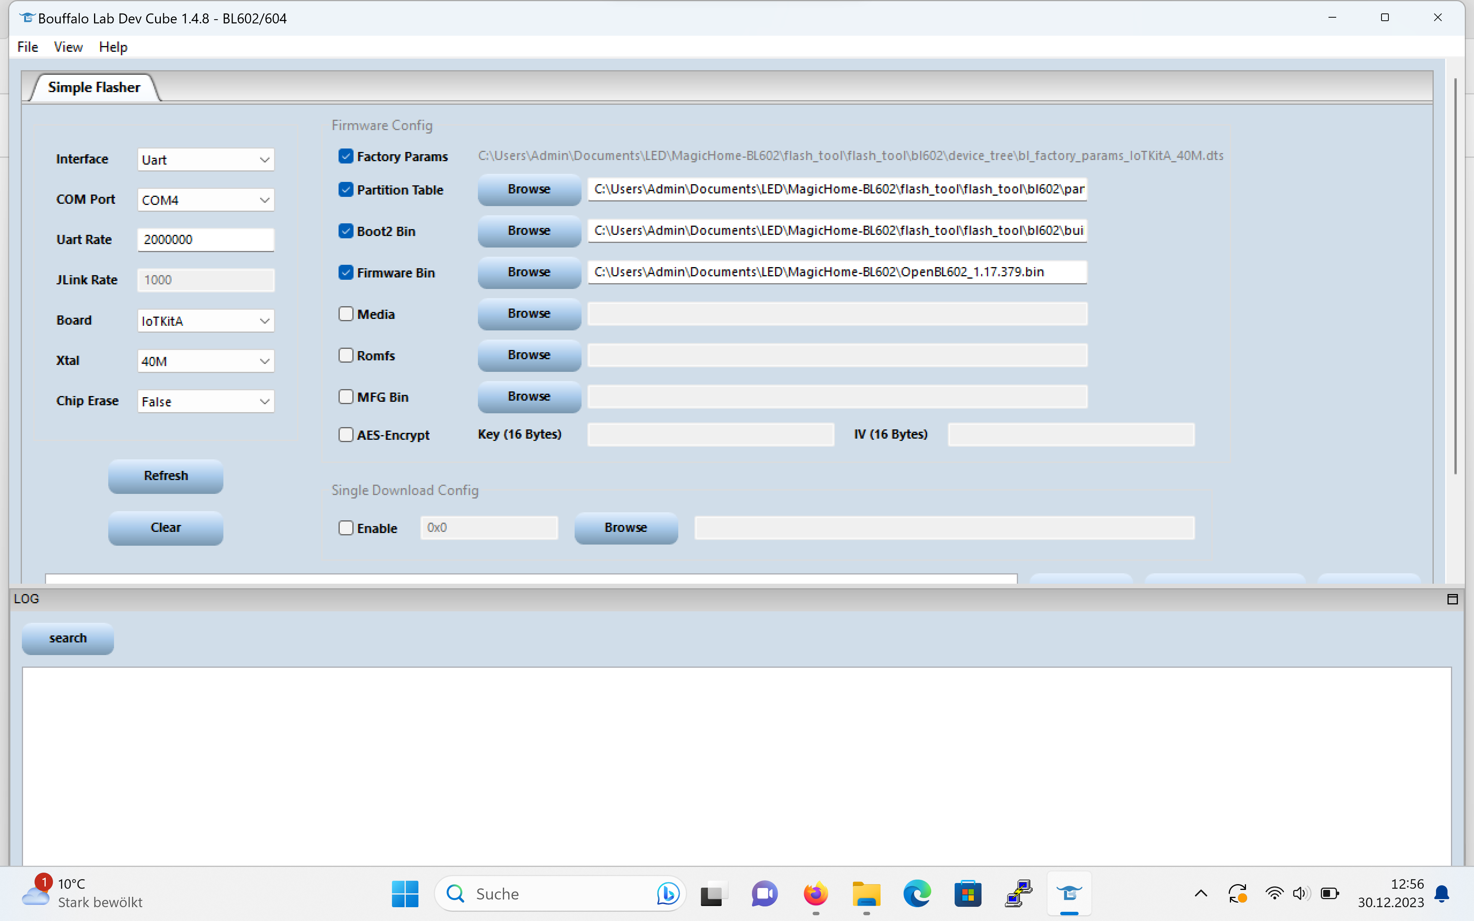Select the Simple Flasher tab
Screen dimensions: 1474x921
coord(94,88)
